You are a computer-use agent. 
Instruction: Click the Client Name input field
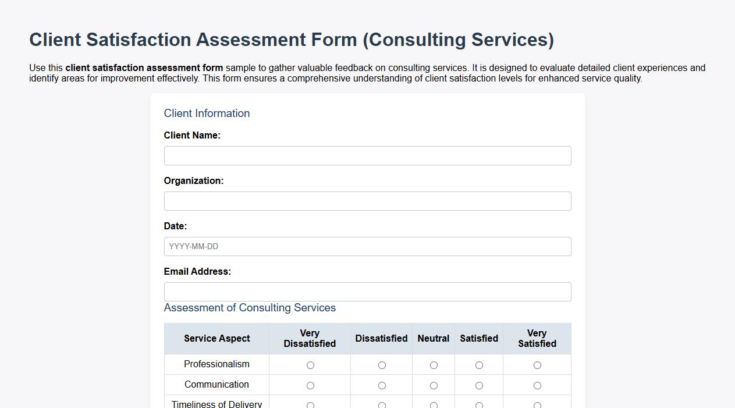367,155
